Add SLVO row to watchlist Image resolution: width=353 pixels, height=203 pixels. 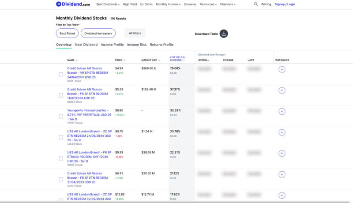pyautogui.click(x=282, y=174)
